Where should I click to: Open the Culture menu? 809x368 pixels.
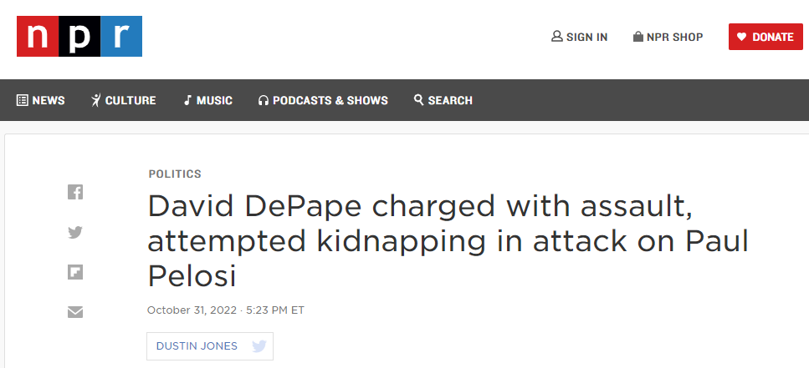pos(123,100)
